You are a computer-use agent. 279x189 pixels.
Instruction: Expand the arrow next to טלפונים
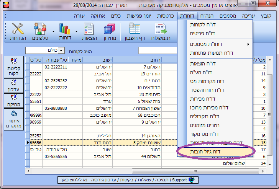pyautogui.click(x=53, y=32)
